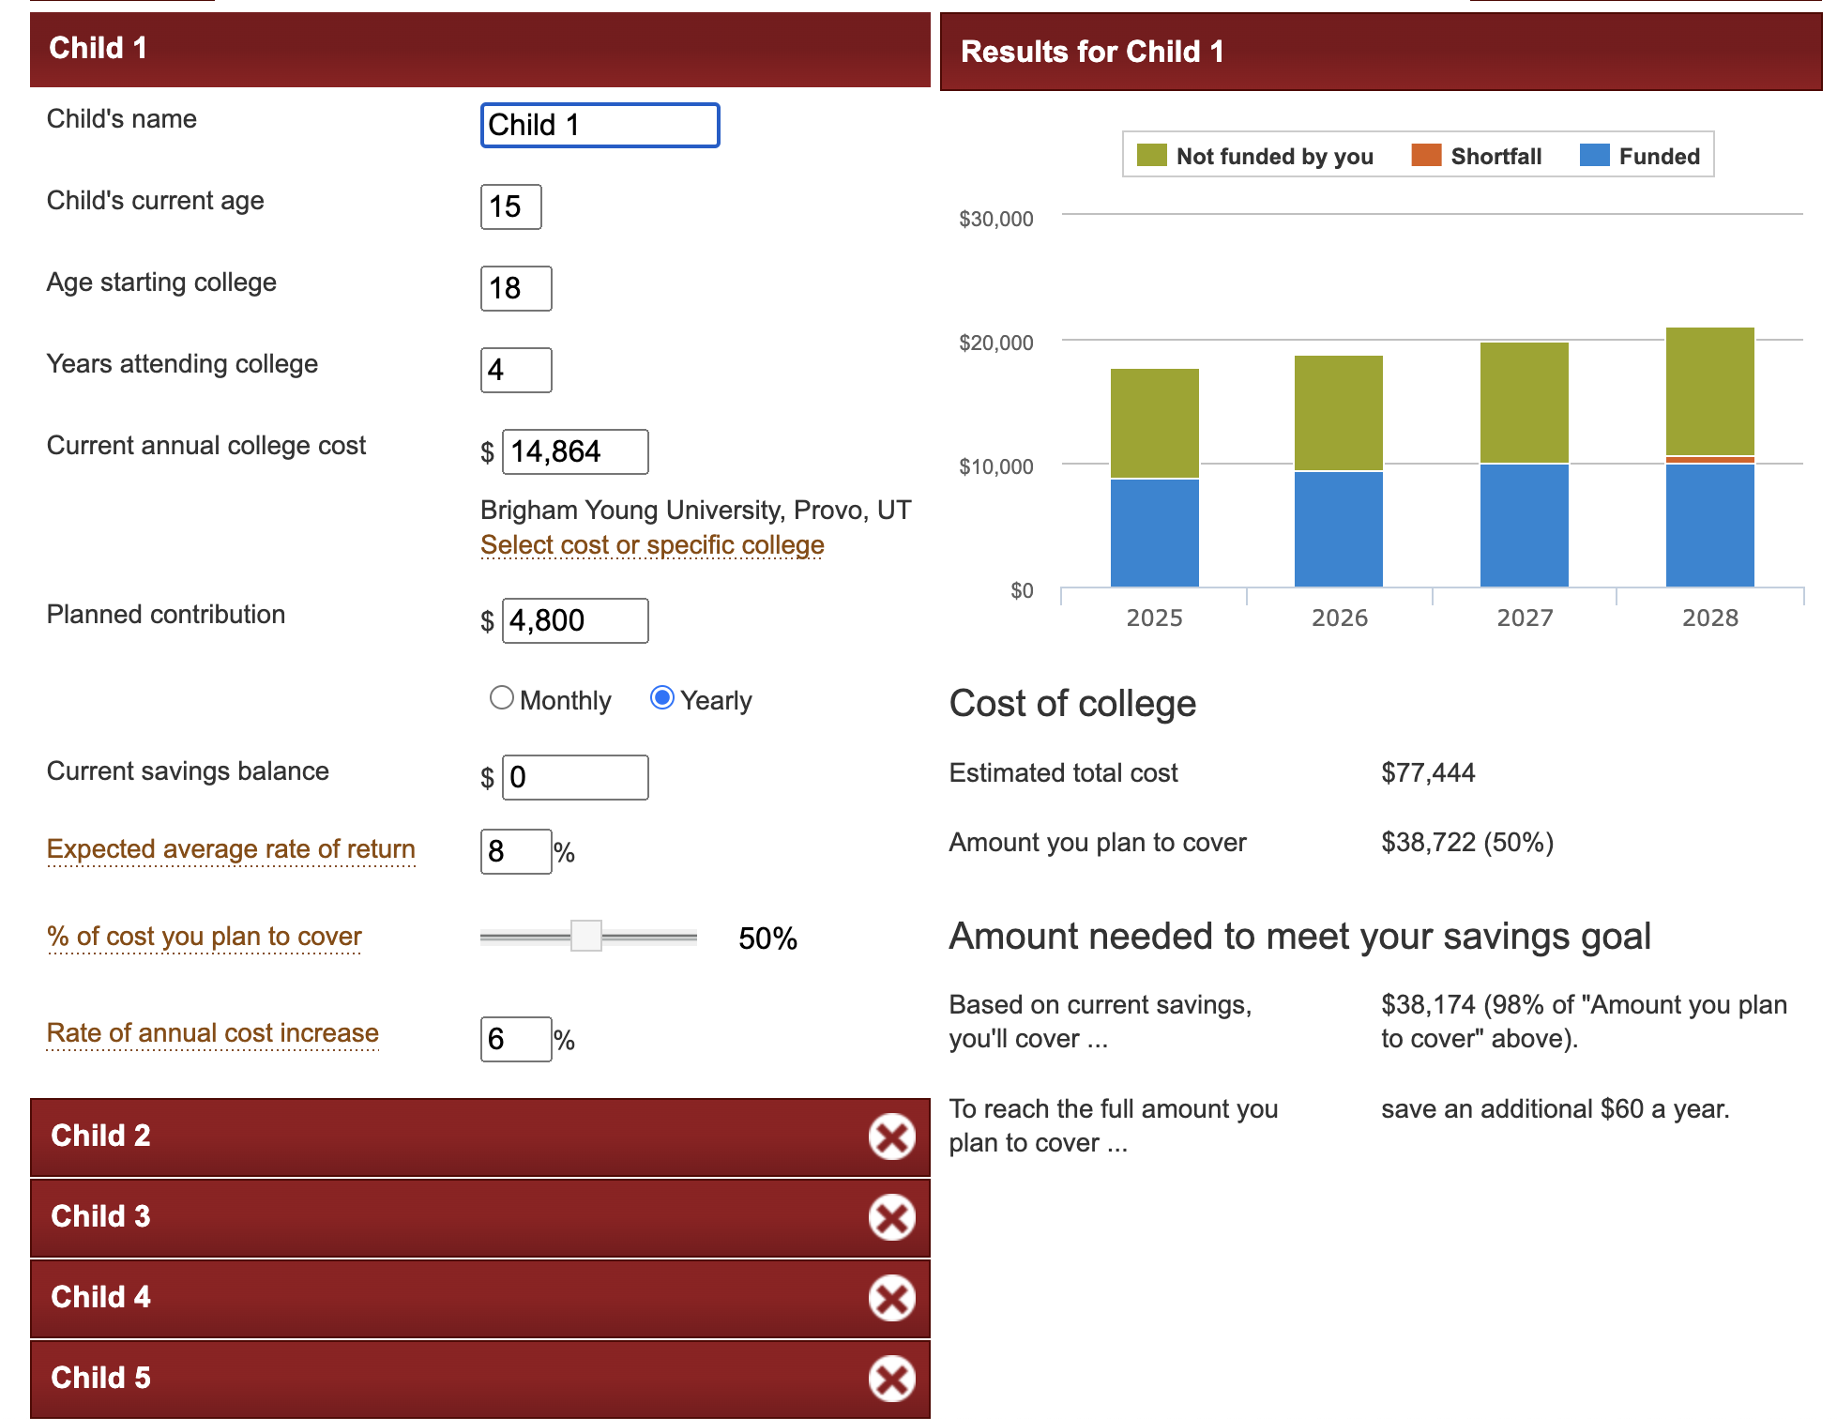Open Expected average rate of return help
Image resolution: width=1837 pixels, height=1419 pixels.
pyautogui.click(x=231, y=849)
